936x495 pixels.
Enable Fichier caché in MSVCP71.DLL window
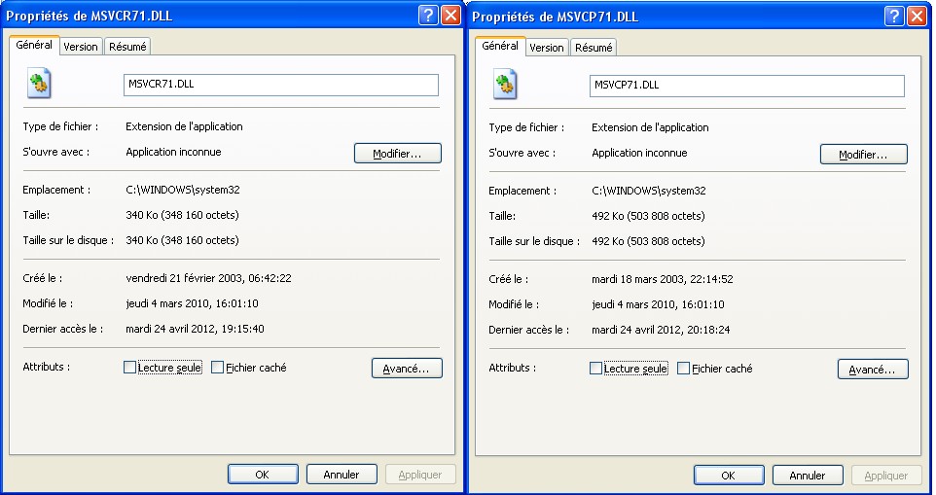click(683, 369)
